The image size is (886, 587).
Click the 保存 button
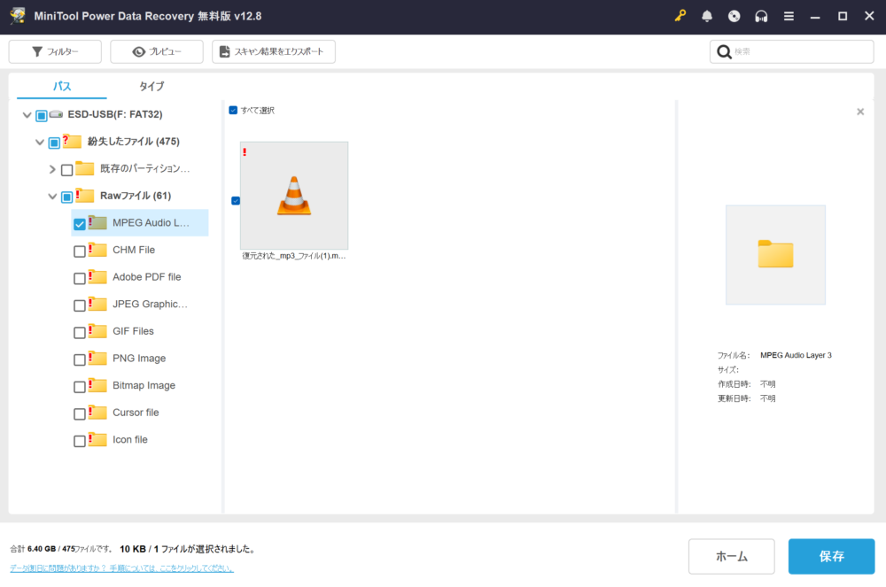pyautogui.click(x=831, y=557)
